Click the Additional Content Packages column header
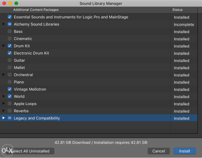202x158 pixels. 36,10
